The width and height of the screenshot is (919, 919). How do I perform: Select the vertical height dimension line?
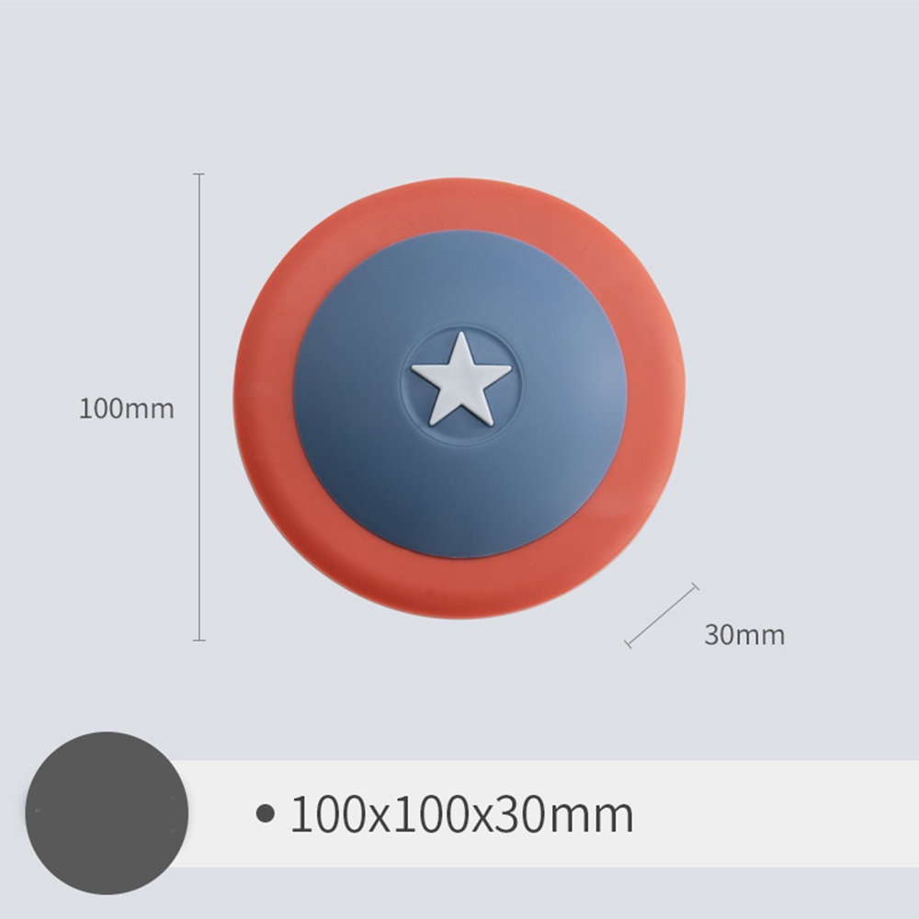199,407
